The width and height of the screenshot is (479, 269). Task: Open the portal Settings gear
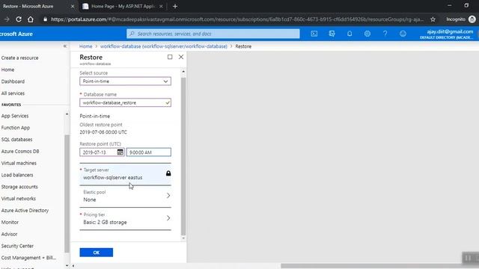(x=367, y=34)
